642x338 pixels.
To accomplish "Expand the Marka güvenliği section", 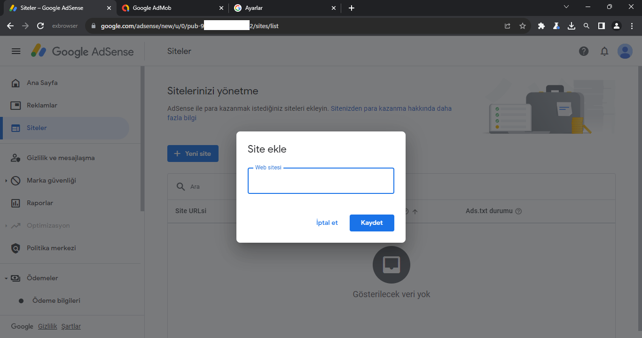I will (x=6, y=181).
